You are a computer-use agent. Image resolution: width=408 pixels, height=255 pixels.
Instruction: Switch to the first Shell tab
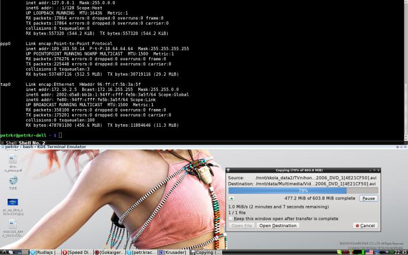click(x=11, y=143)
